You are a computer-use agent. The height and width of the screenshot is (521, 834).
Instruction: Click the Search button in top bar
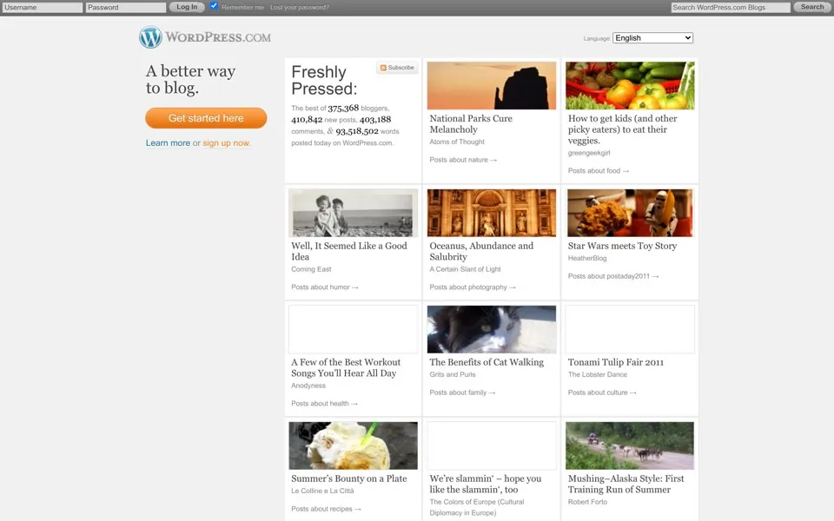[x=812, y=7]
